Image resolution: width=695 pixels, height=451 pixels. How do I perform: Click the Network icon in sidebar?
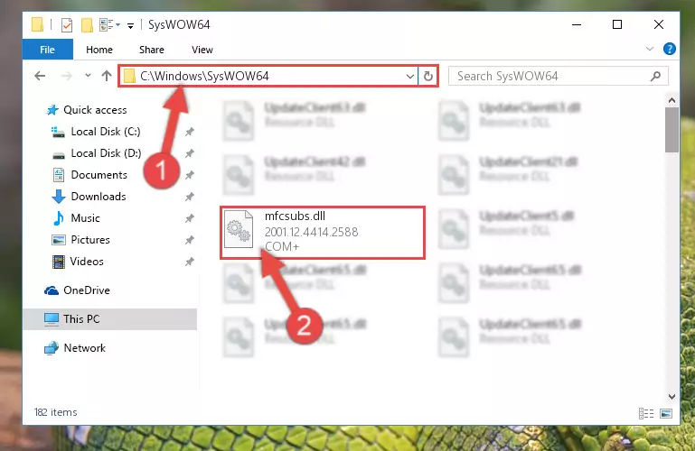point(52,348)
